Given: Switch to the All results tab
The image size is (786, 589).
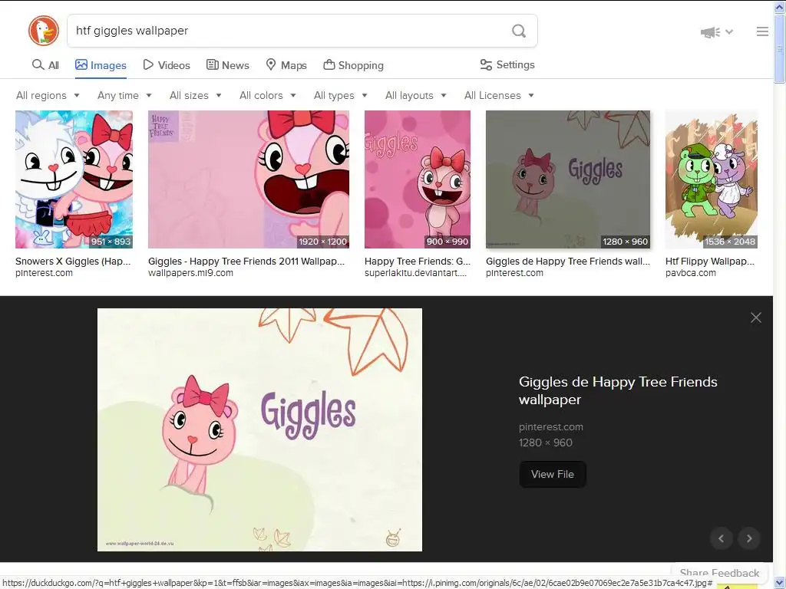Looking at the screenshot, I should click(x=45, y=65).
